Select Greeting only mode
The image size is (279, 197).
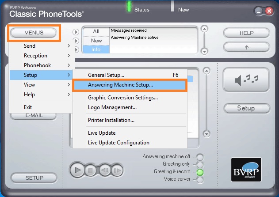pyautogui.click(x=200, y=165)
